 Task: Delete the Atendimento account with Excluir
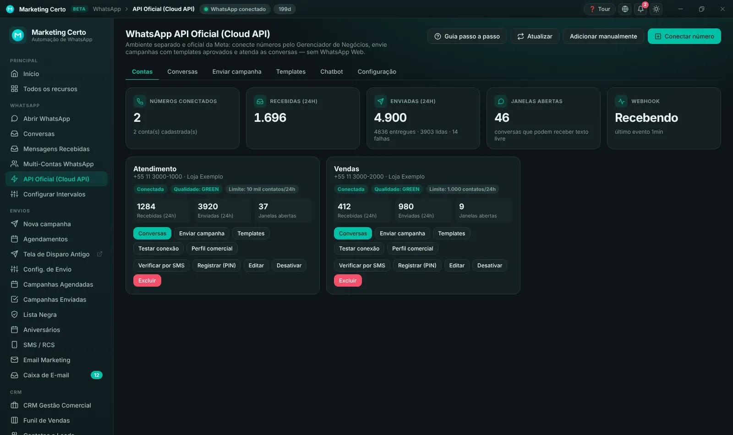147,281
